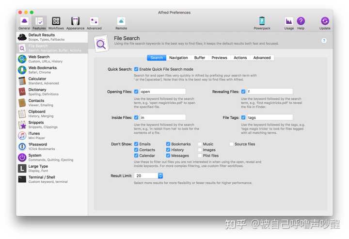This screenshot has height=239, width=349.
Task: Click the File Tags keyword field
Action: pos(270,117)
